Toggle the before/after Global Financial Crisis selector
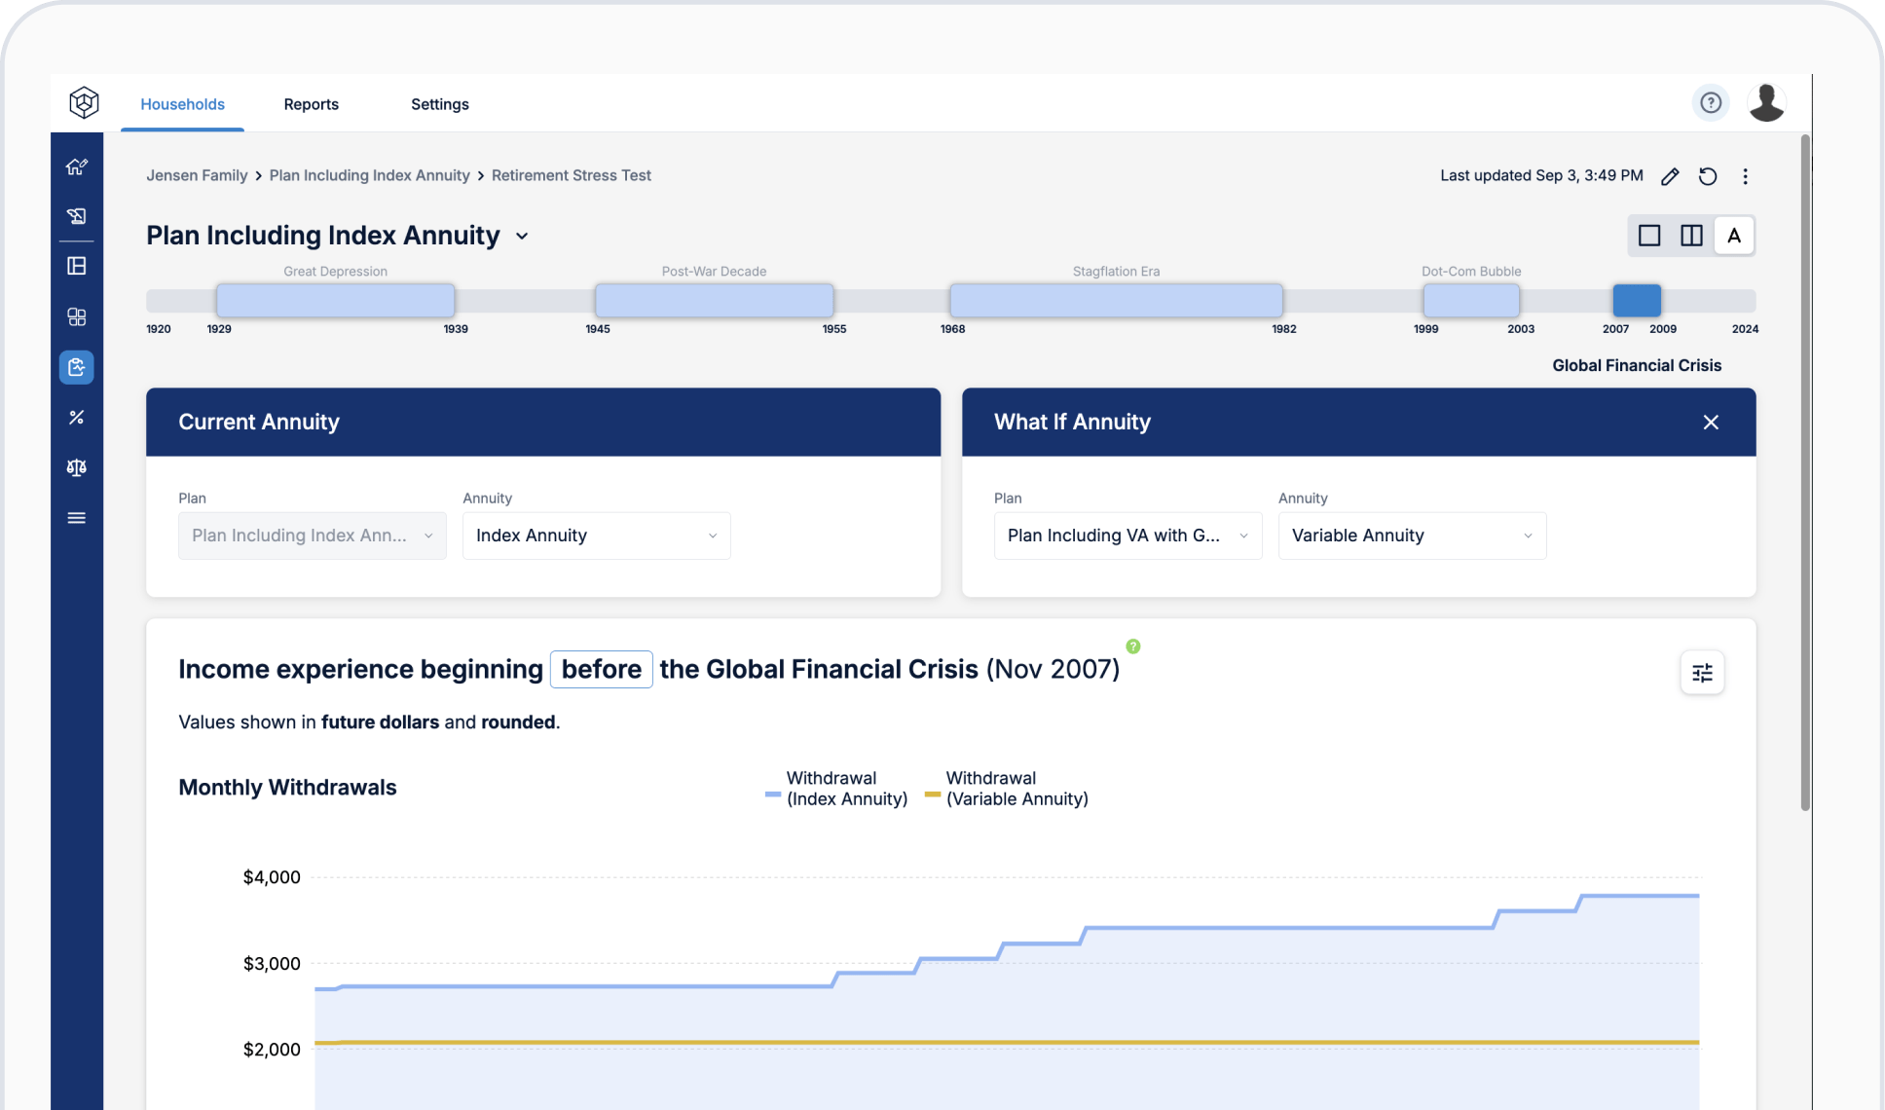 600,669
